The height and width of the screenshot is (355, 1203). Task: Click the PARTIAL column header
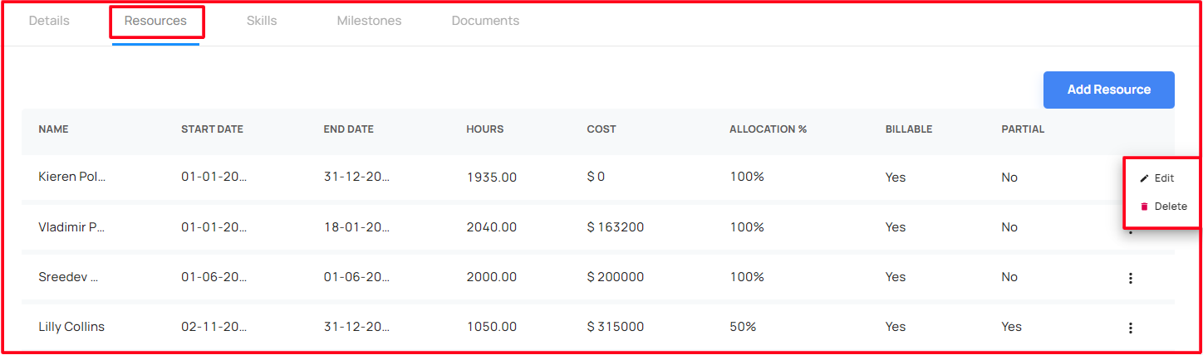tap(1023, 129)
